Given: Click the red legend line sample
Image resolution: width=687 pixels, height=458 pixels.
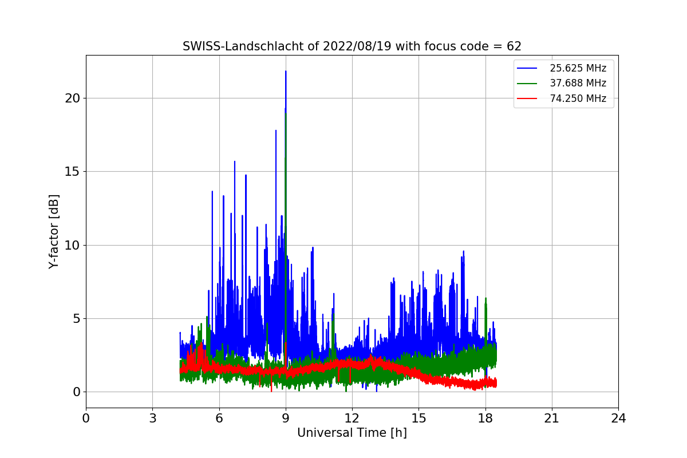Looking at the screenshot, I should click(527, 98).
